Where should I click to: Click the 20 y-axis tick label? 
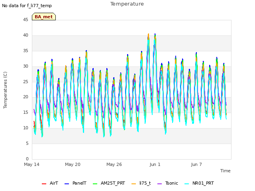tap(25, 97)
